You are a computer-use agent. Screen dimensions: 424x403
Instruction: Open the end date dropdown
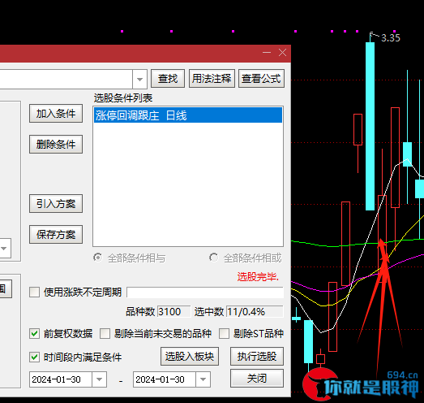pos(203,379)
